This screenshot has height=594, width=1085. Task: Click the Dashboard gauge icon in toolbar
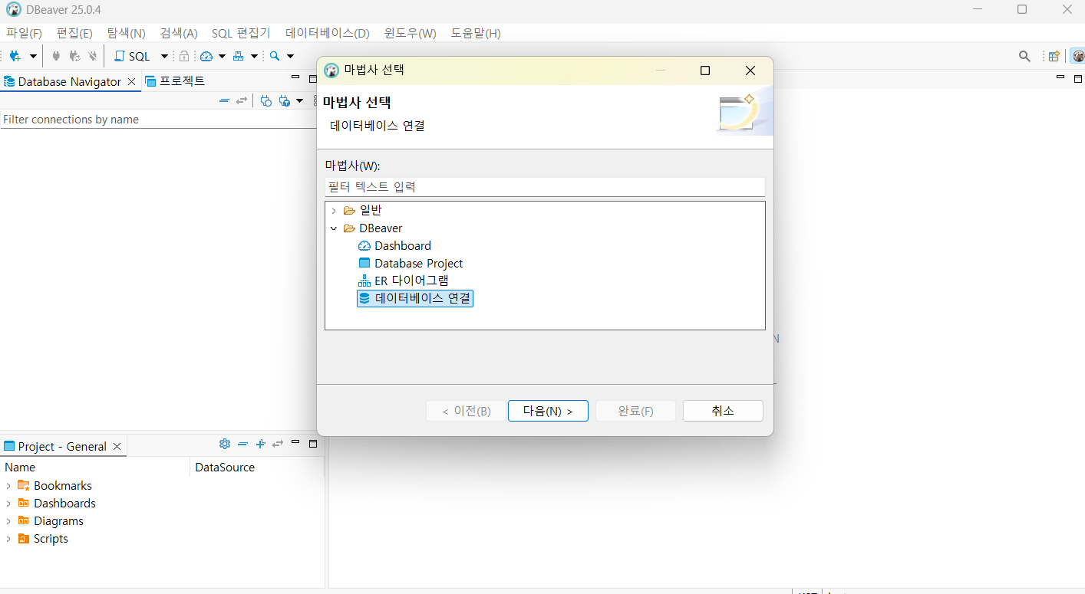click(x=206, y=56)
